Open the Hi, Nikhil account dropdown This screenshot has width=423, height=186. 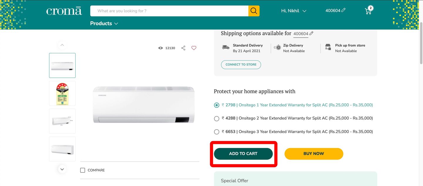pyautogui.click(x=293, y=11)
